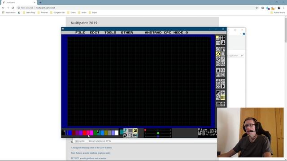Open the PETSCII text art editor link
287x161 pixels.
tap(88, 158)
